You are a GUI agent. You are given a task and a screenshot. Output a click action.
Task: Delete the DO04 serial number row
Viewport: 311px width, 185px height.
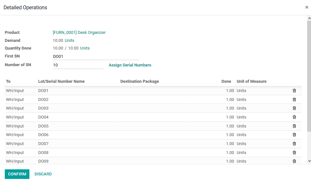(x=294, y=117)
